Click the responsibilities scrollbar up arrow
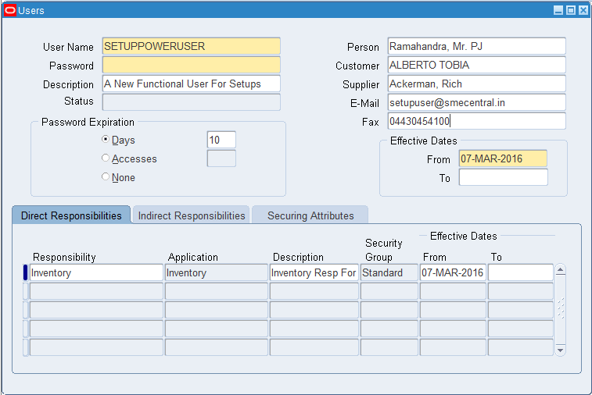592x395 pixels. pyautogui.click(x=560, y=270)
